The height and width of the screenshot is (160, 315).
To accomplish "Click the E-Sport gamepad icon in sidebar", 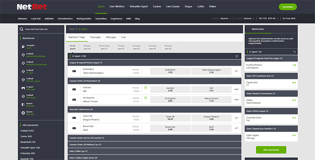I will (x=23, y=88).
